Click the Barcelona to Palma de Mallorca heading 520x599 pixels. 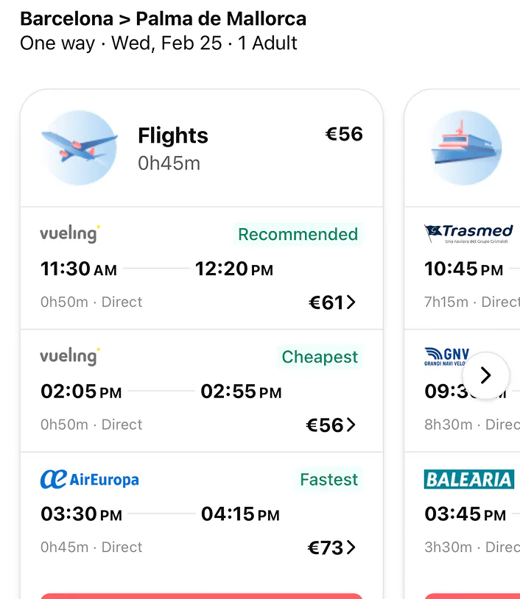pos(163,18)
